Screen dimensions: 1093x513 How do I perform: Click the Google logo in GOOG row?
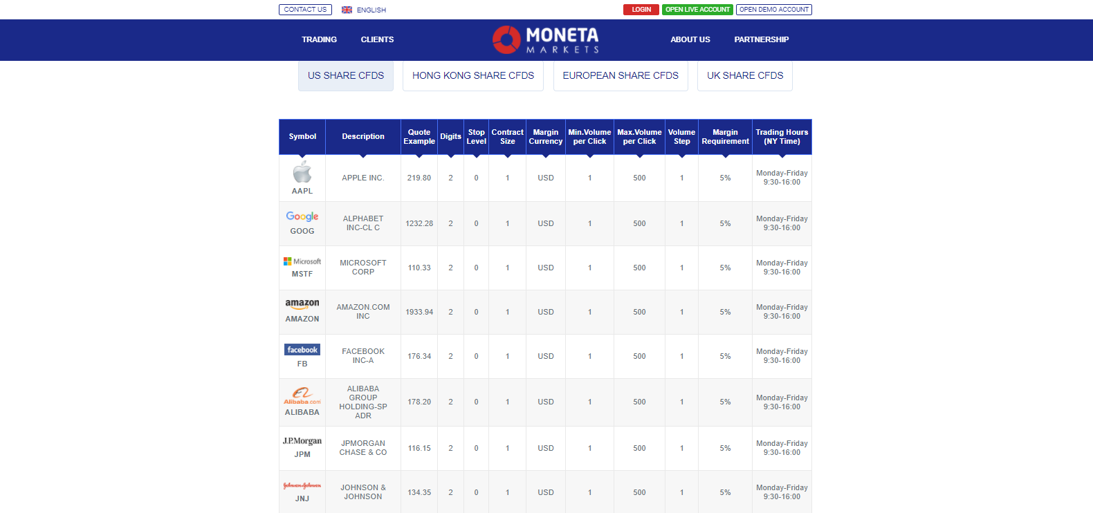(302, 216)
